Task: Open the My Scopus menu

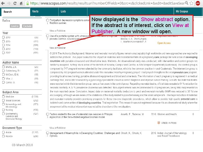Action: (x=182, y=12)
